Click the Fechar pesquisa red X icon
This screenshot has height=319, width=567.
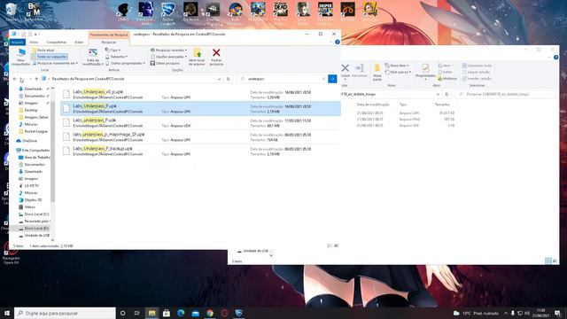point(216,53)
